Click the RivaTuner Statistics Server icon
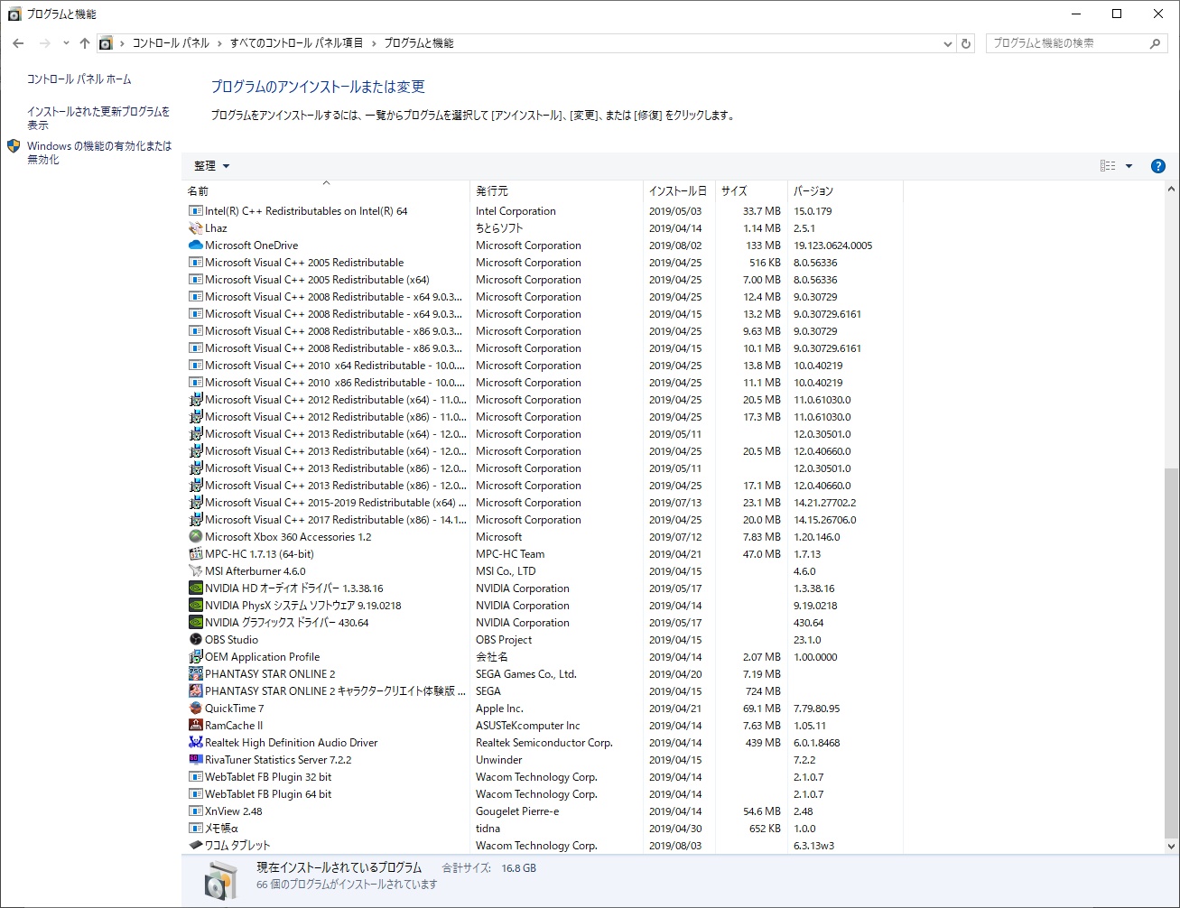 click(196, 760)
